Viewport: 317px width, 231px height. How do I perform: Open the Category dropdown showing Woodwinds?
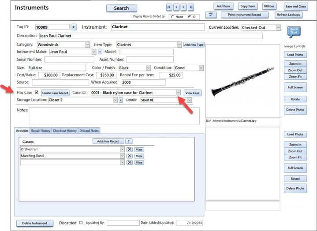(87, 45)
